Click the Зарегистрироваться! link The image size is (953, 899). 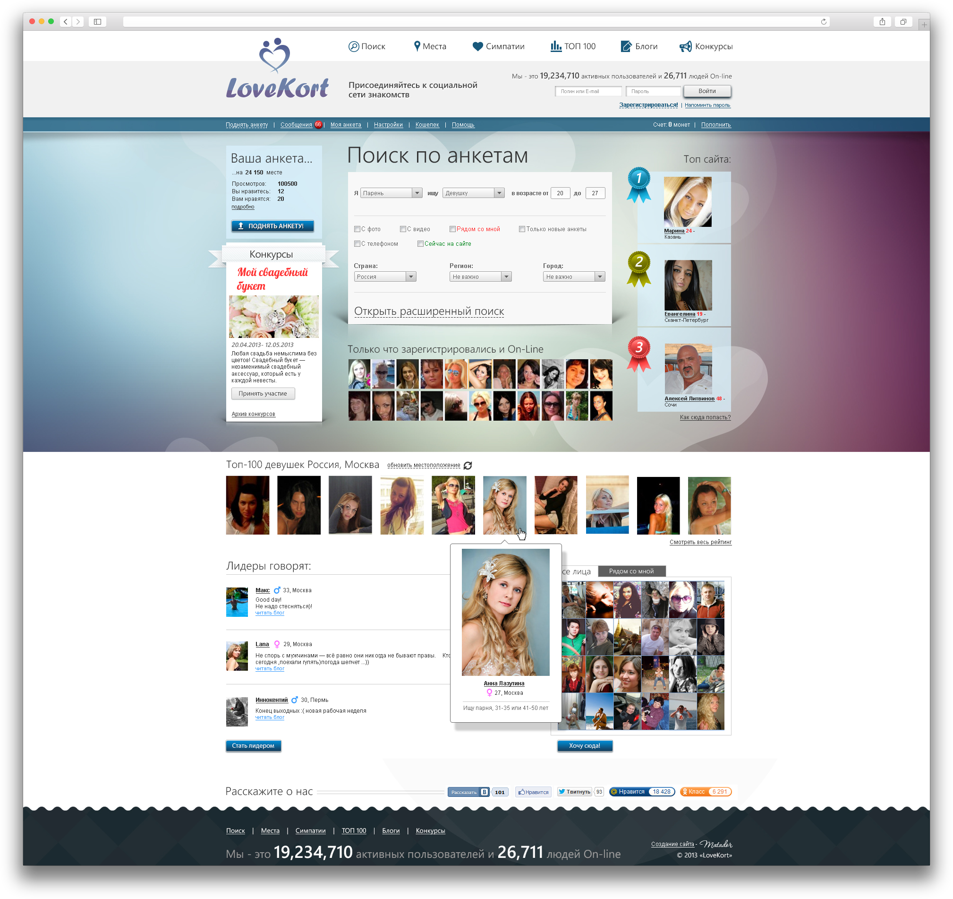648,105
